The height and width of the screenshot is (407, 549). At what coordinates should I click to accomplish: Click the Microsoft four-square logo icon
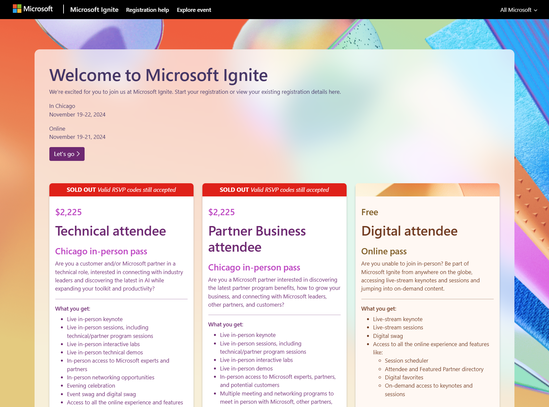tap(17, 9)
